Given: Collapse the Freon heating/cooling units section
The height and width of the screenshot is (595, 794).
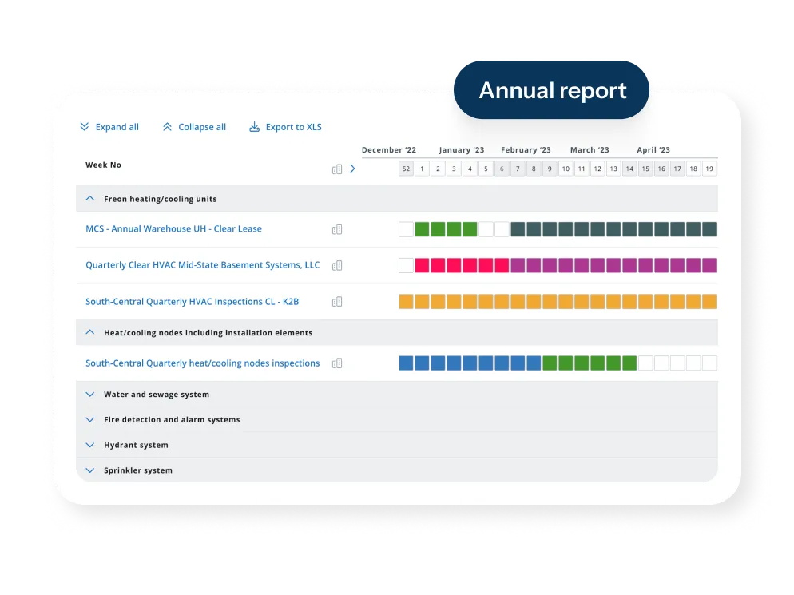Looking at the screenshot, I should [x=90, y=199].
